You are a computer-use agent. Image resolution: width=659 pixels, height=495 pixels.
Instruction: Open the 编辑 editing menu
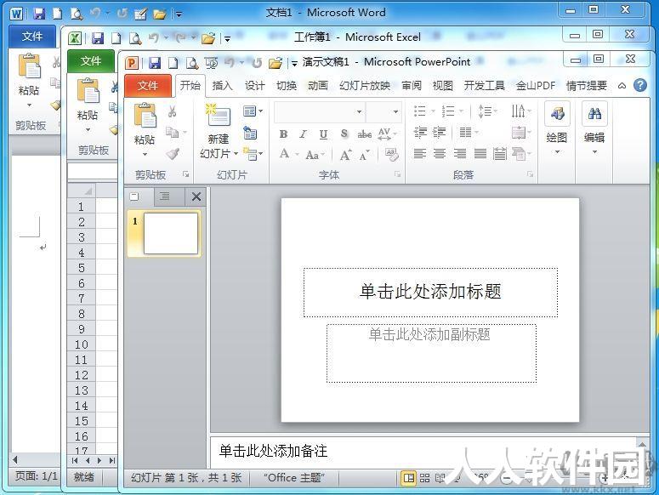[594, 128]
